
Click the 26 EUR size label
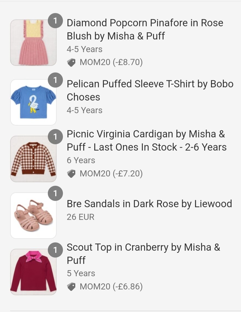click(81, 217)
